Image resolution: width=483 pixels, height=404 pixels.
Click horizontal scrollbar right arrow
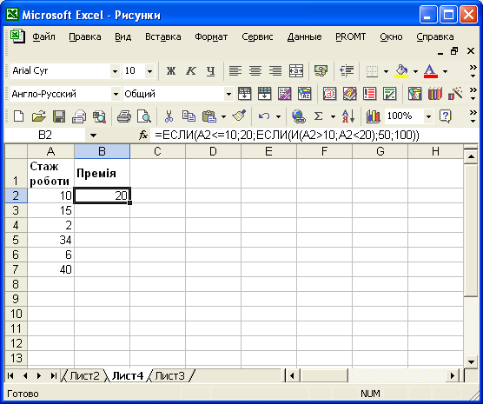[x=453, y=376]
